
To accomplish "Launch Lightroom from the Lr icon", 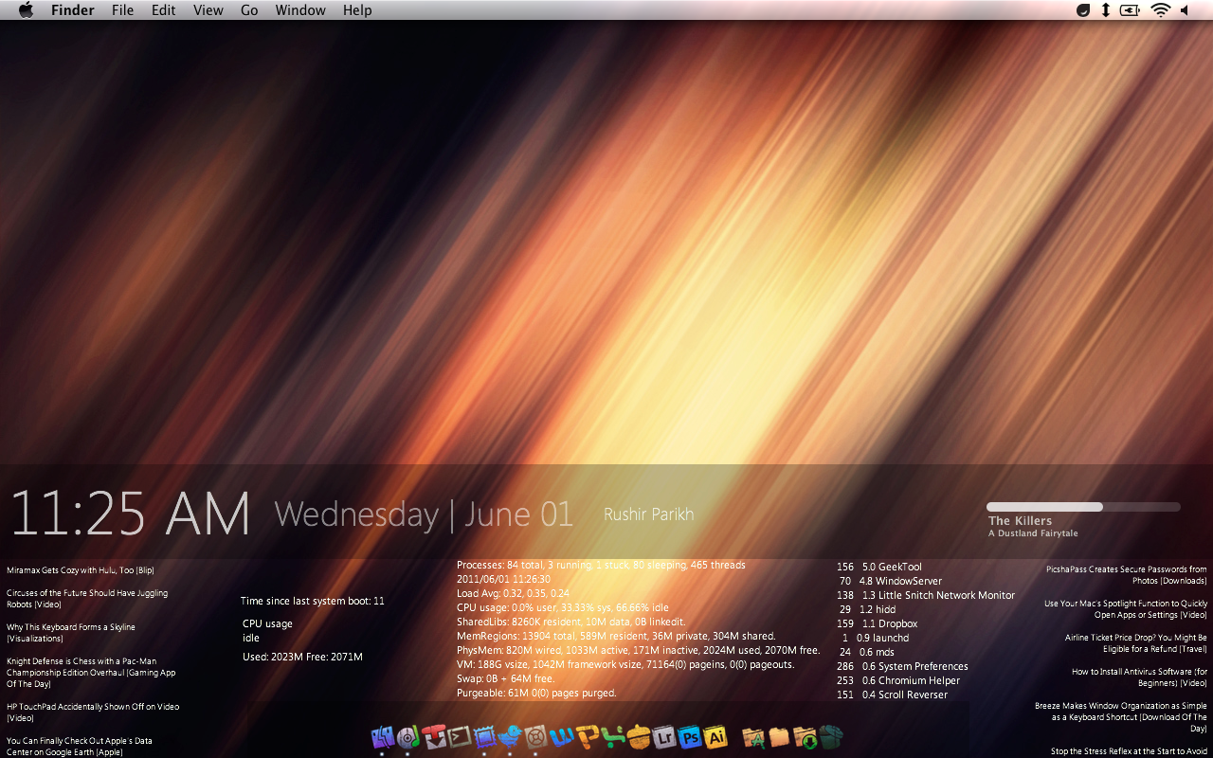I will (x=664, y=736).
